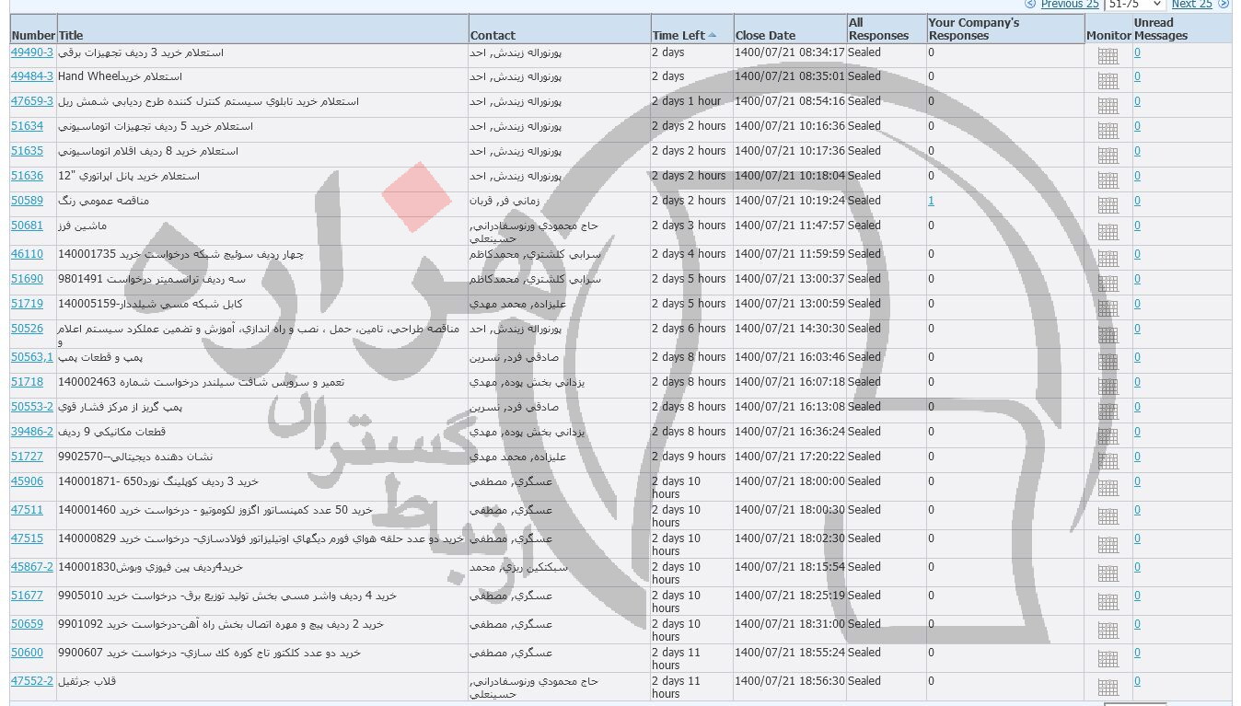Open negotiation number 51634

[27, 126]
